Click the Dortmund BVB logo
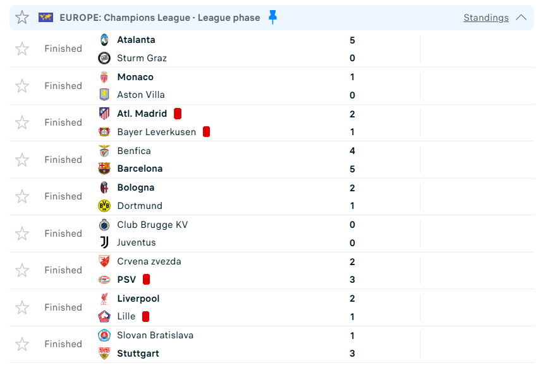This screenshot has width=543, height=368. pyautogui.click(x=104, y=206)
